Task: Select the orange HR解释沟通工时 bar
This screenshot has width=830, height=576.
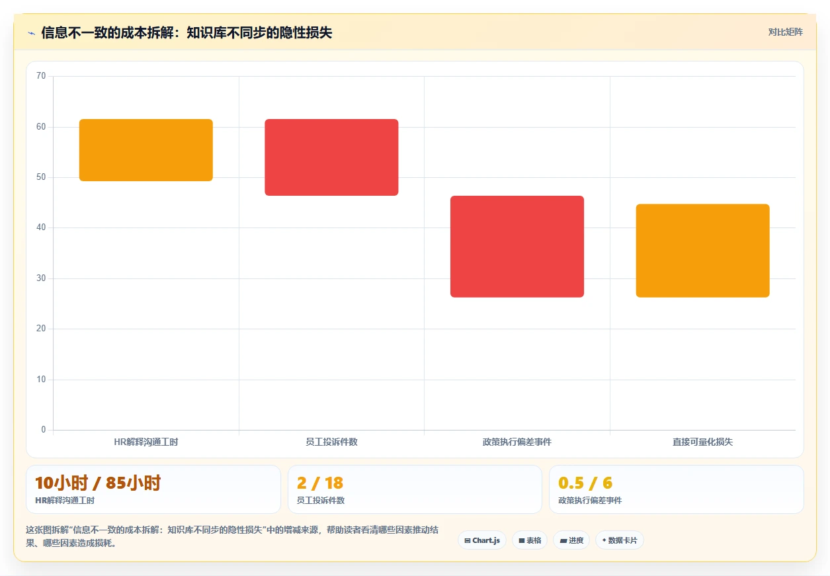Action: 146,150
